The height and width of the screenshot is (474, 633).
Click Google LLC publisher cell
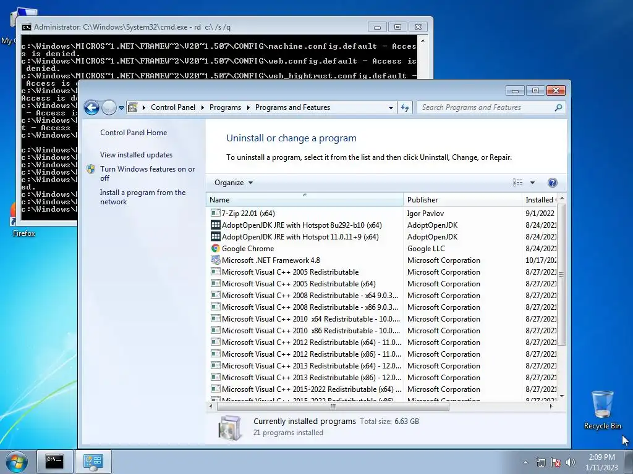point(426,248)
